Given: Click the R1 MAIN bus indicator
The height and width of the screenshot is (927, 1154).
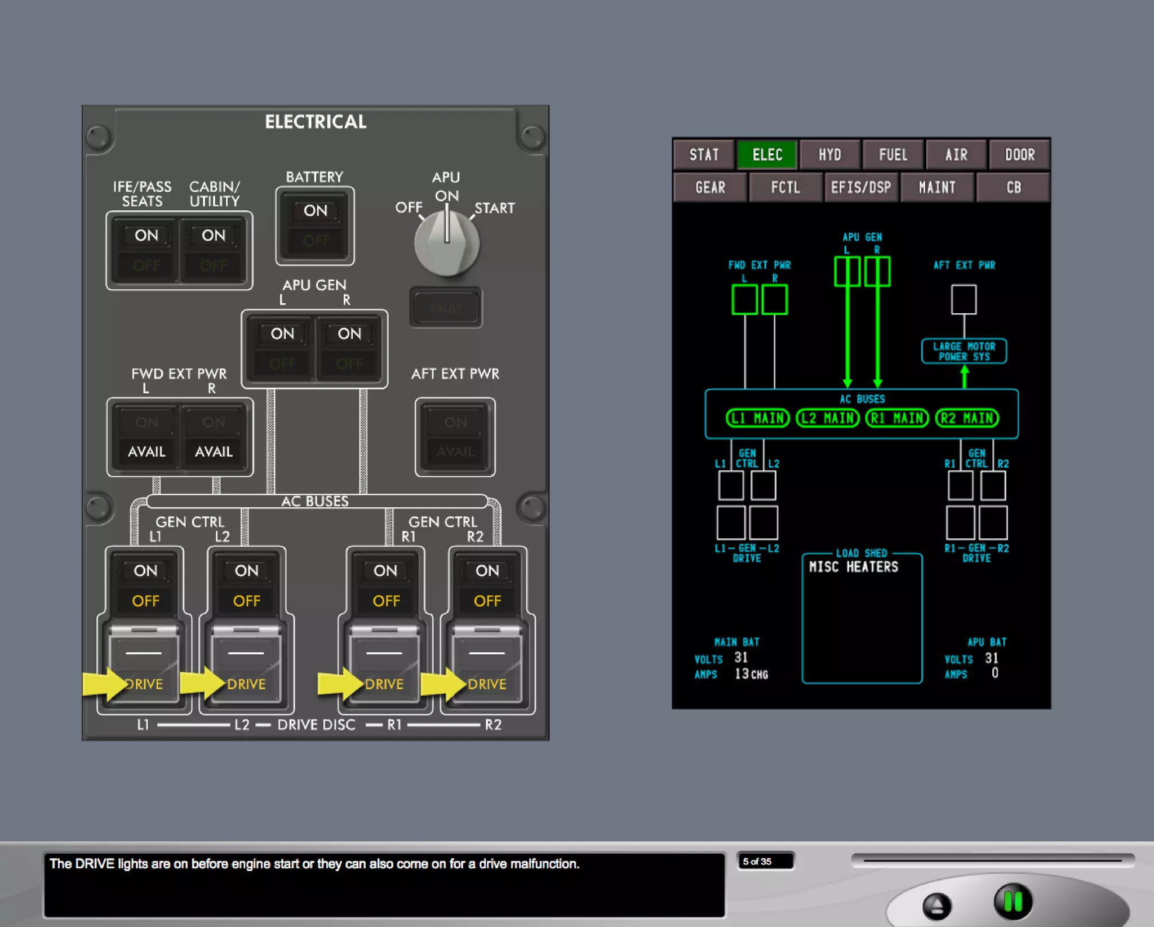Looking at the screenshot, I should click(x=897, y=418).
